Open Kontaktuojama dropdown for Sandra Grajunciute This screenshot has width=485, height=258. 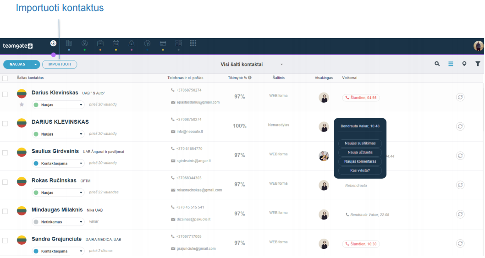pos(58,251)
